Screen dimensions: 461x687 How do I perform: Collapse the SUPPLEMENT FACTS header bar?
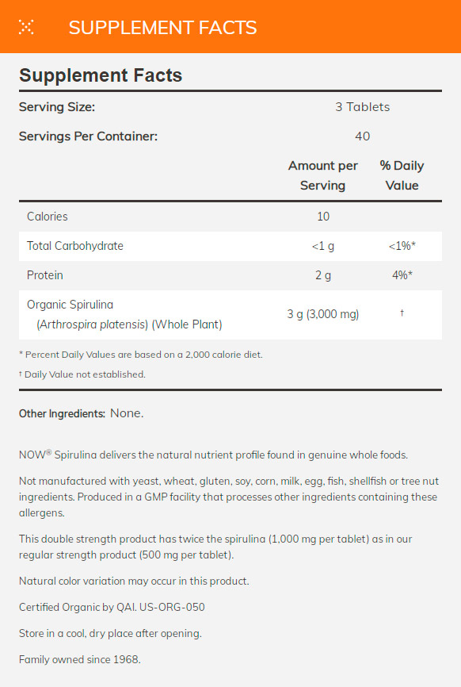click(230, 27)
